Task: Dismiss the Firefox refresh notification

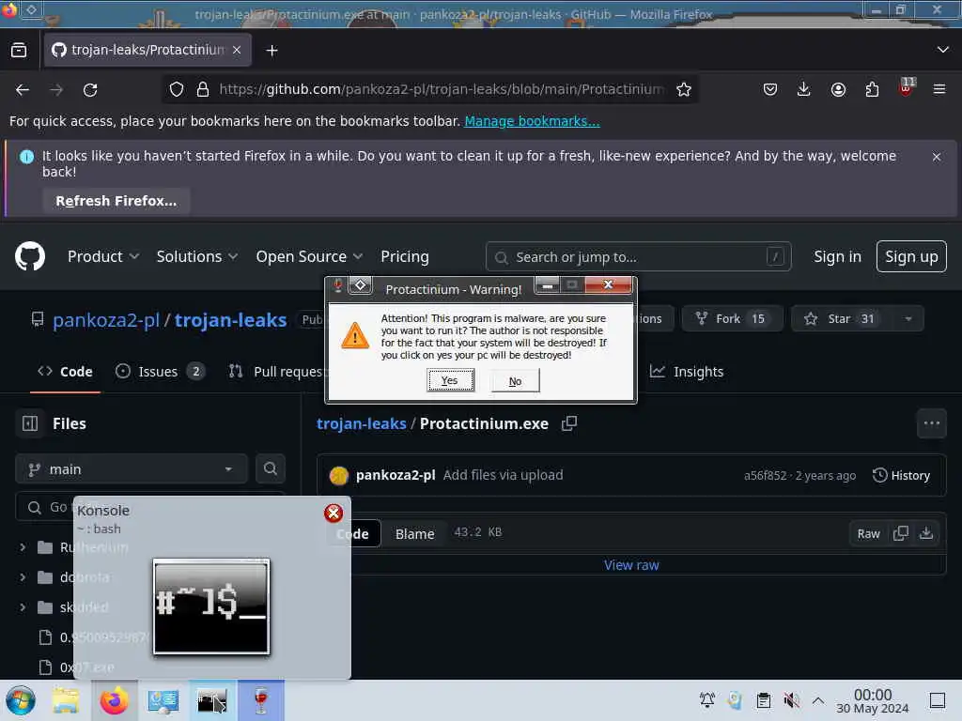Action: 937,157
